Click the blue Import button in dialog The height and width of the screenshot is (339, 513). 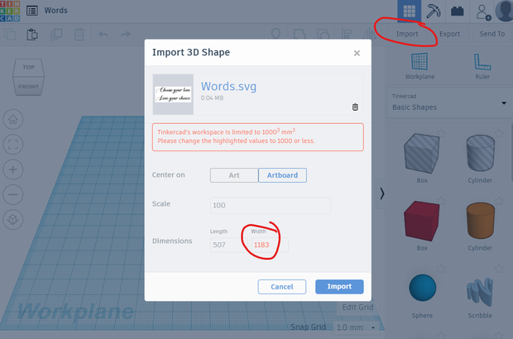[x=339, y=287]
